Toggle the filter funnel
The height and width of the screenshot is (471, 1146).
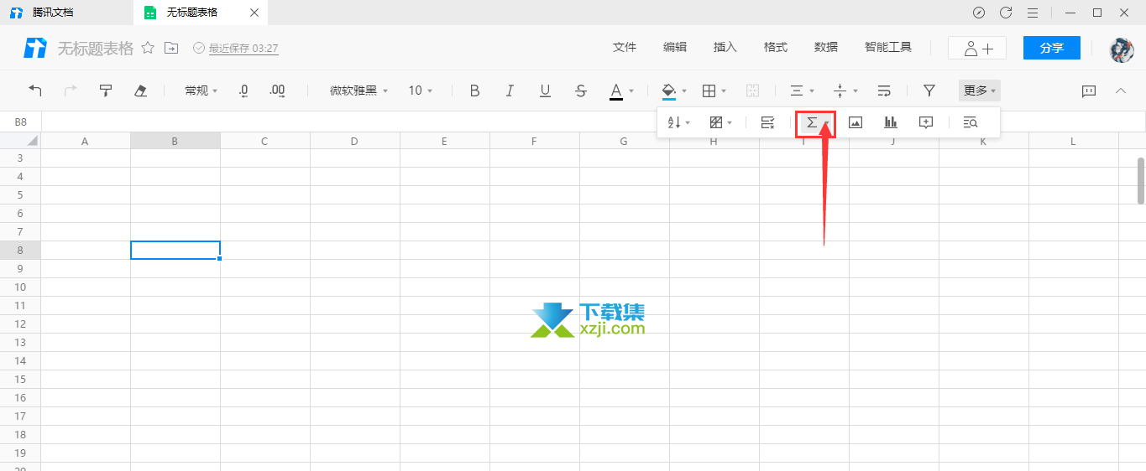pos(929,91)
